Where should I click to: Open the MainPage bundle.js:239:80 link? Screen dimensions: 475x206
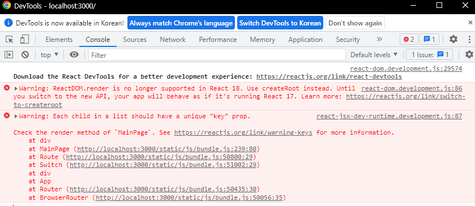click(x=167, y=149)
